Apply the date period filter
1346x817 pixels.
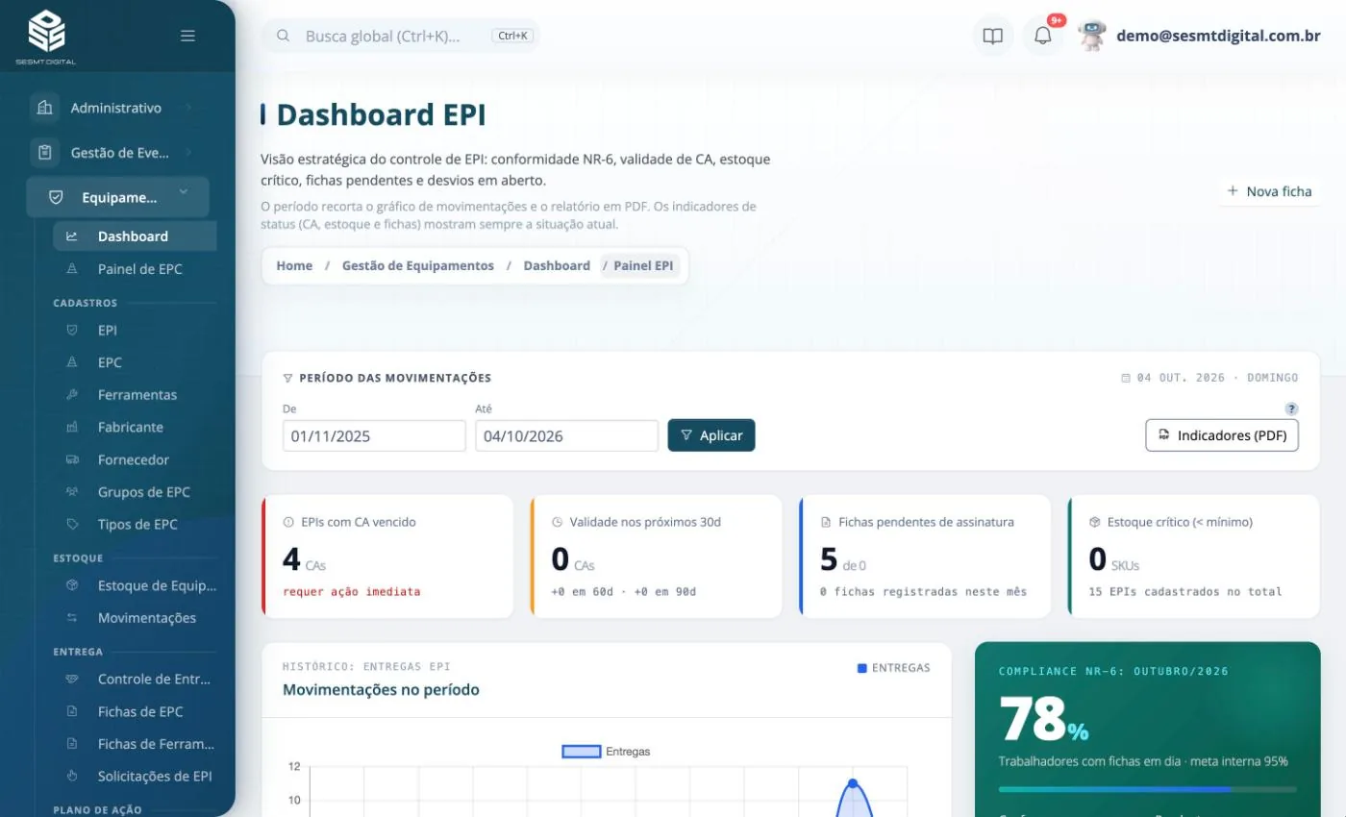click(711, 435)
